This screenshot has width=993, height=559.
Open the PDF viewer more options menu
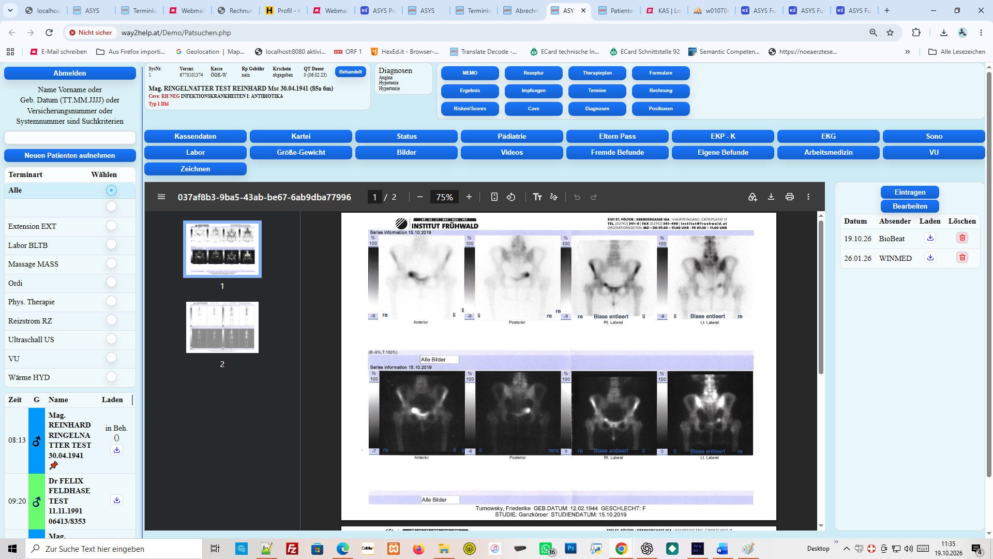808,197
